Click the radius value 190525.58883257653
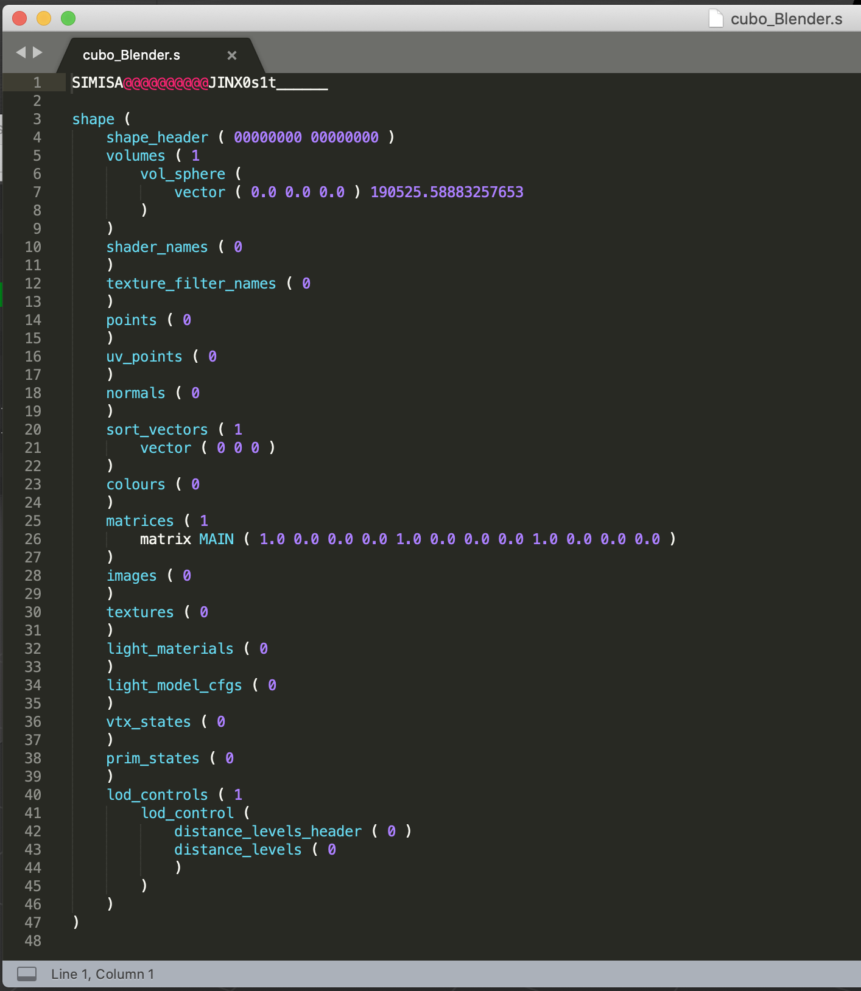The height and width of the screenshot is (991, 861). (x=446, y=192)
